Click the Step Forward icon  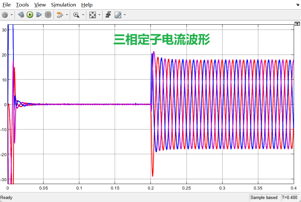(39, 15)
